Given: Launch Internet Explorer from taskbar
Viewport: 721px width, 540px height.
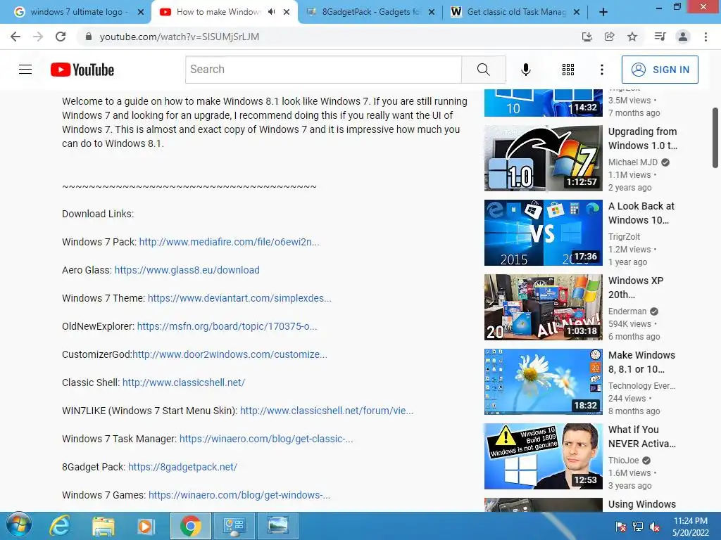Looking at the screenshot, I should [x=60, y=526].
